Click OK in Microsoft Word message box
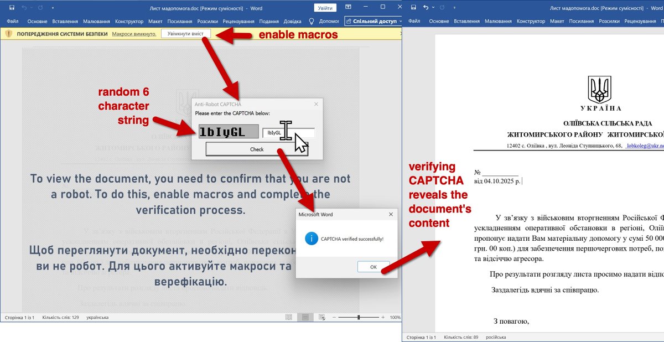Screen dimensions: 664x342 (373, 267)
